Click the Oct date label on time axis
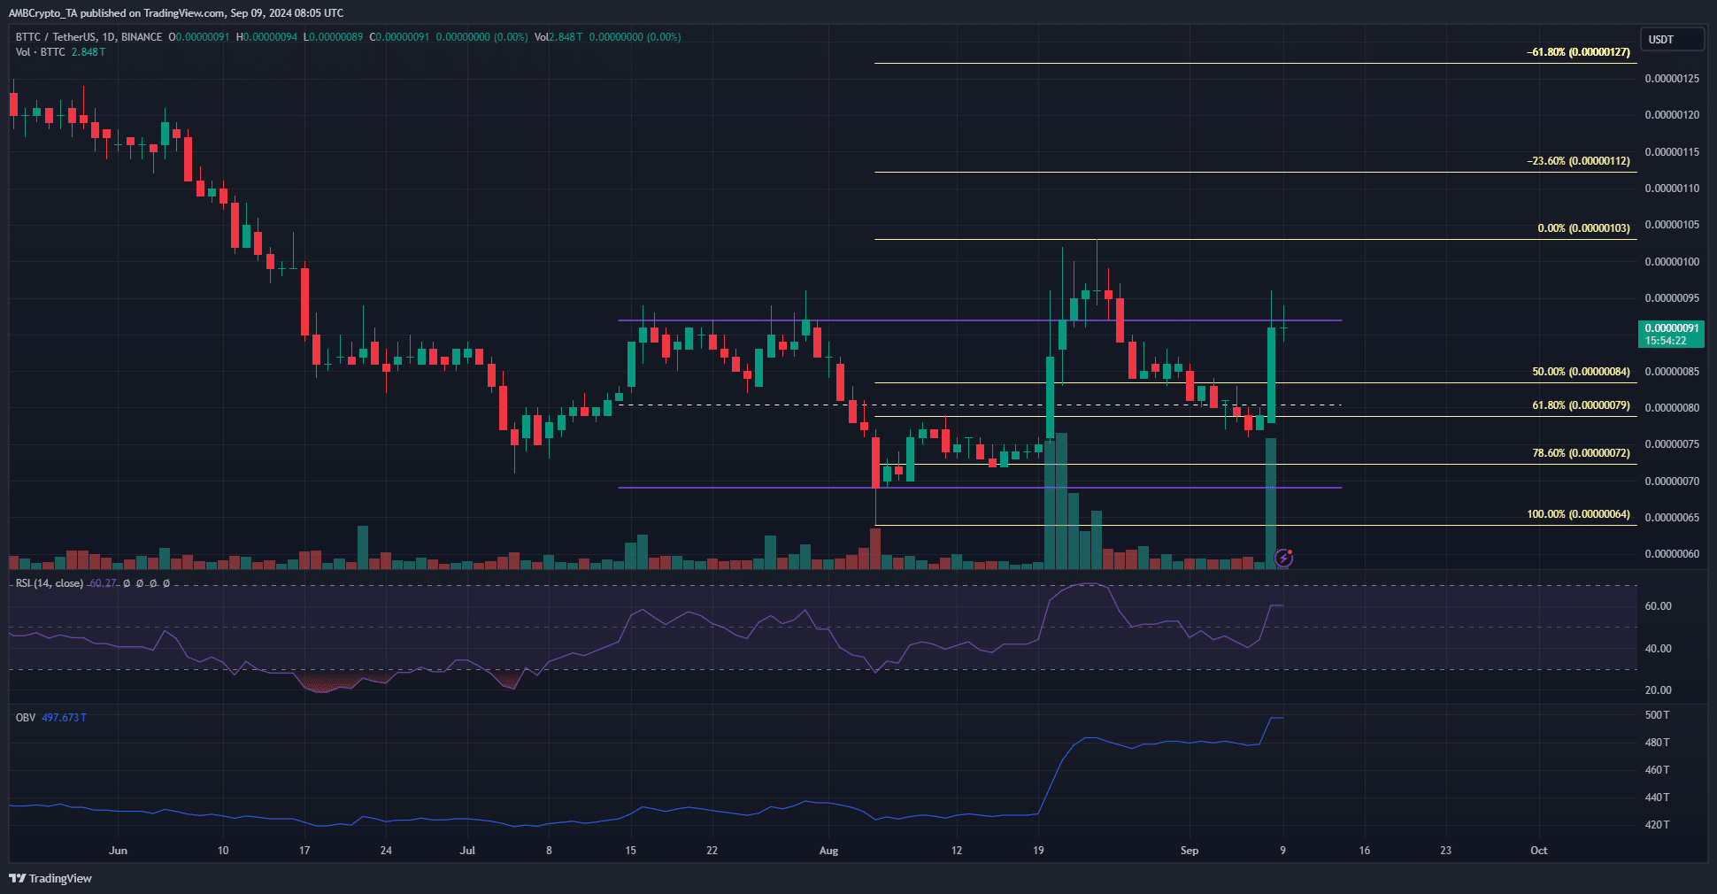1717x894 pixels. coord(1539,851)
